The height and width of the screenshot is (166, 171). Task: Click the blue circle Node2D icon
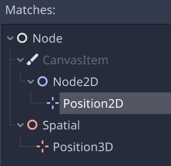(x=43, y=81)
